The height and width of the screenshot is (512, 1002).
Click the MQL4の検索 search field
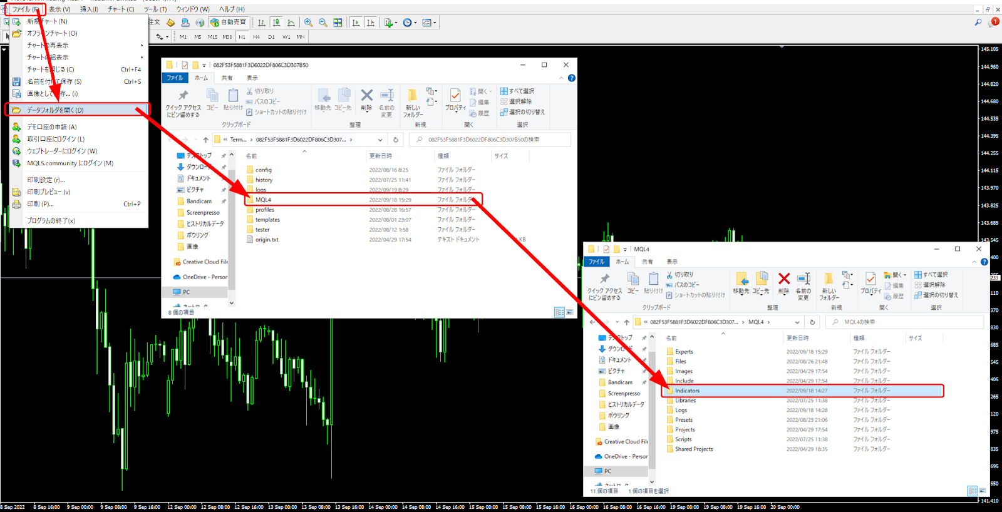(x=908, y=322)
